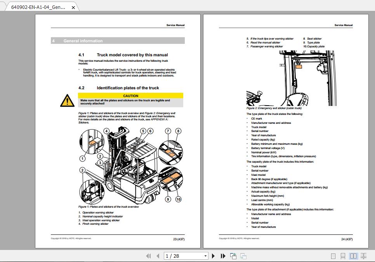Advance to the next page
Image resolution: width=375 pixels, height=262 pixels.
coord(214,256)
